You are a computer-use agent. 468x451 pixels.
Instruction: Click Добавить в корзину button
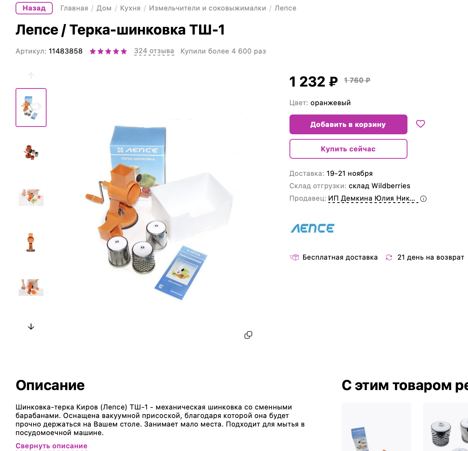tap(348, 124)
